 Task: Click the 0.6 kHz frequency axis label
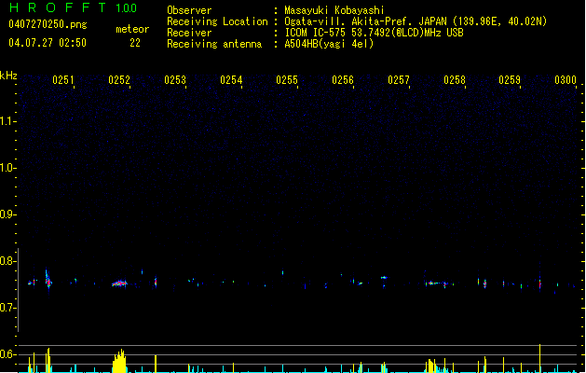(7, 354)
